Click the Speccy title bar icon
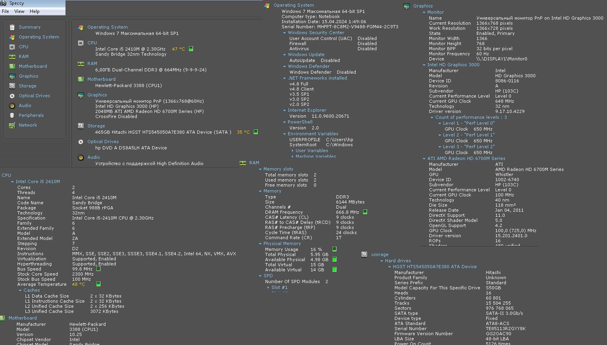The width and height of the screenshot is (607, 345). 3,3
